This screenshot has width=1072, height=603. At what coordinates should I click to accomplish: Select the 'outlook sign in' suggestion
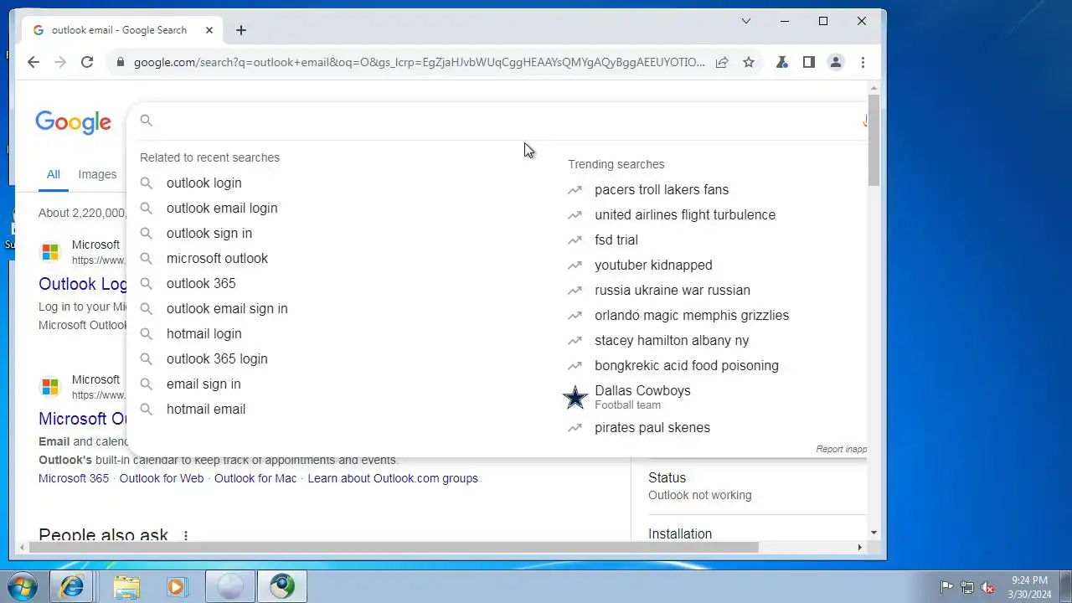click(209, 233)
